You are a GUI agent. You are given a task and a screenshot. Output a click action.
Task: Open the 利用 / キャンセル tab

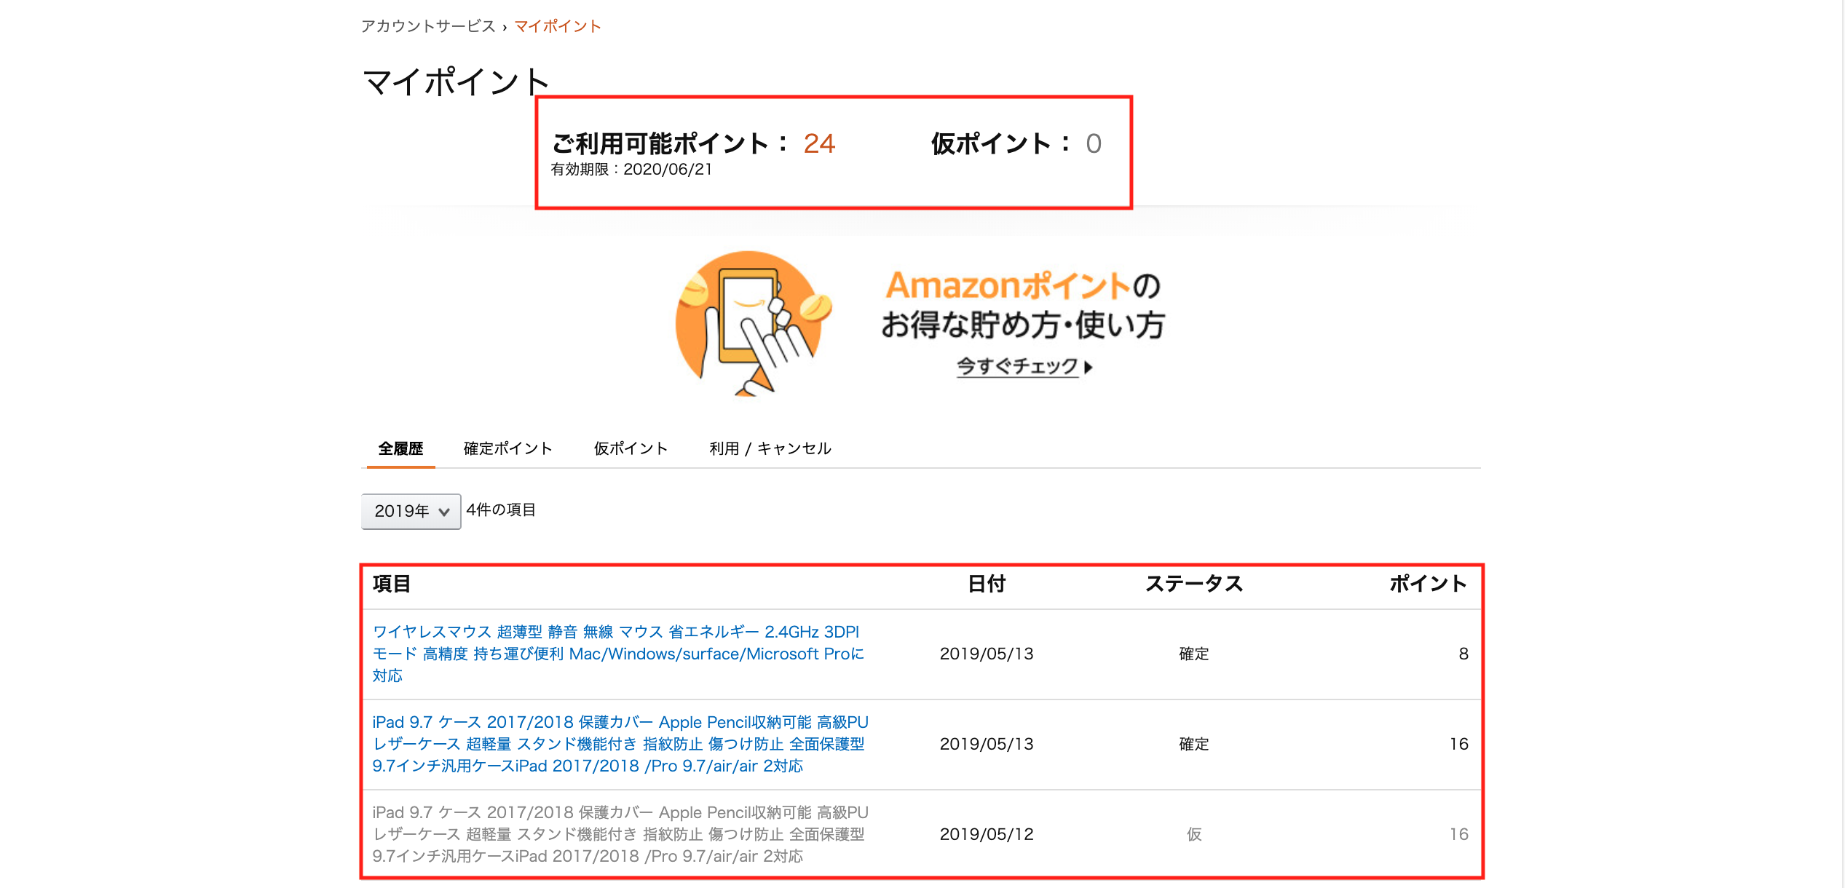click(770, 448)
